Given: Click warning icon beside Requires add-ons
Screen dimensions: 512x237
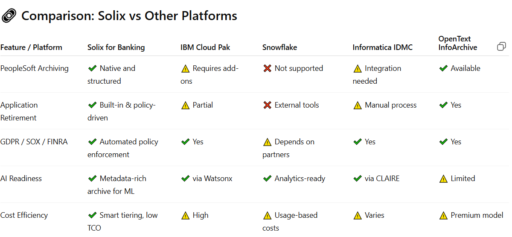Looking at the screenshot, I should coord(185,68).
